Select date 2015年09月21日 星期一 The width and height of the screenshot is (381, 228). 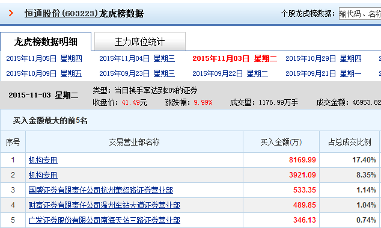pyautogui.click(x=323, y=73)
